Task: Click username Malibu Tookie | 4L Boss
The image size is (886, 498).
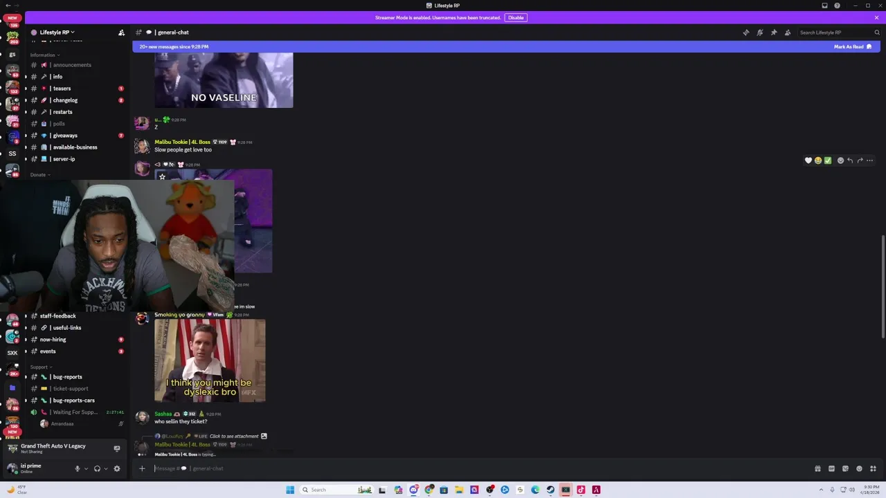Action: pos(182,142)
